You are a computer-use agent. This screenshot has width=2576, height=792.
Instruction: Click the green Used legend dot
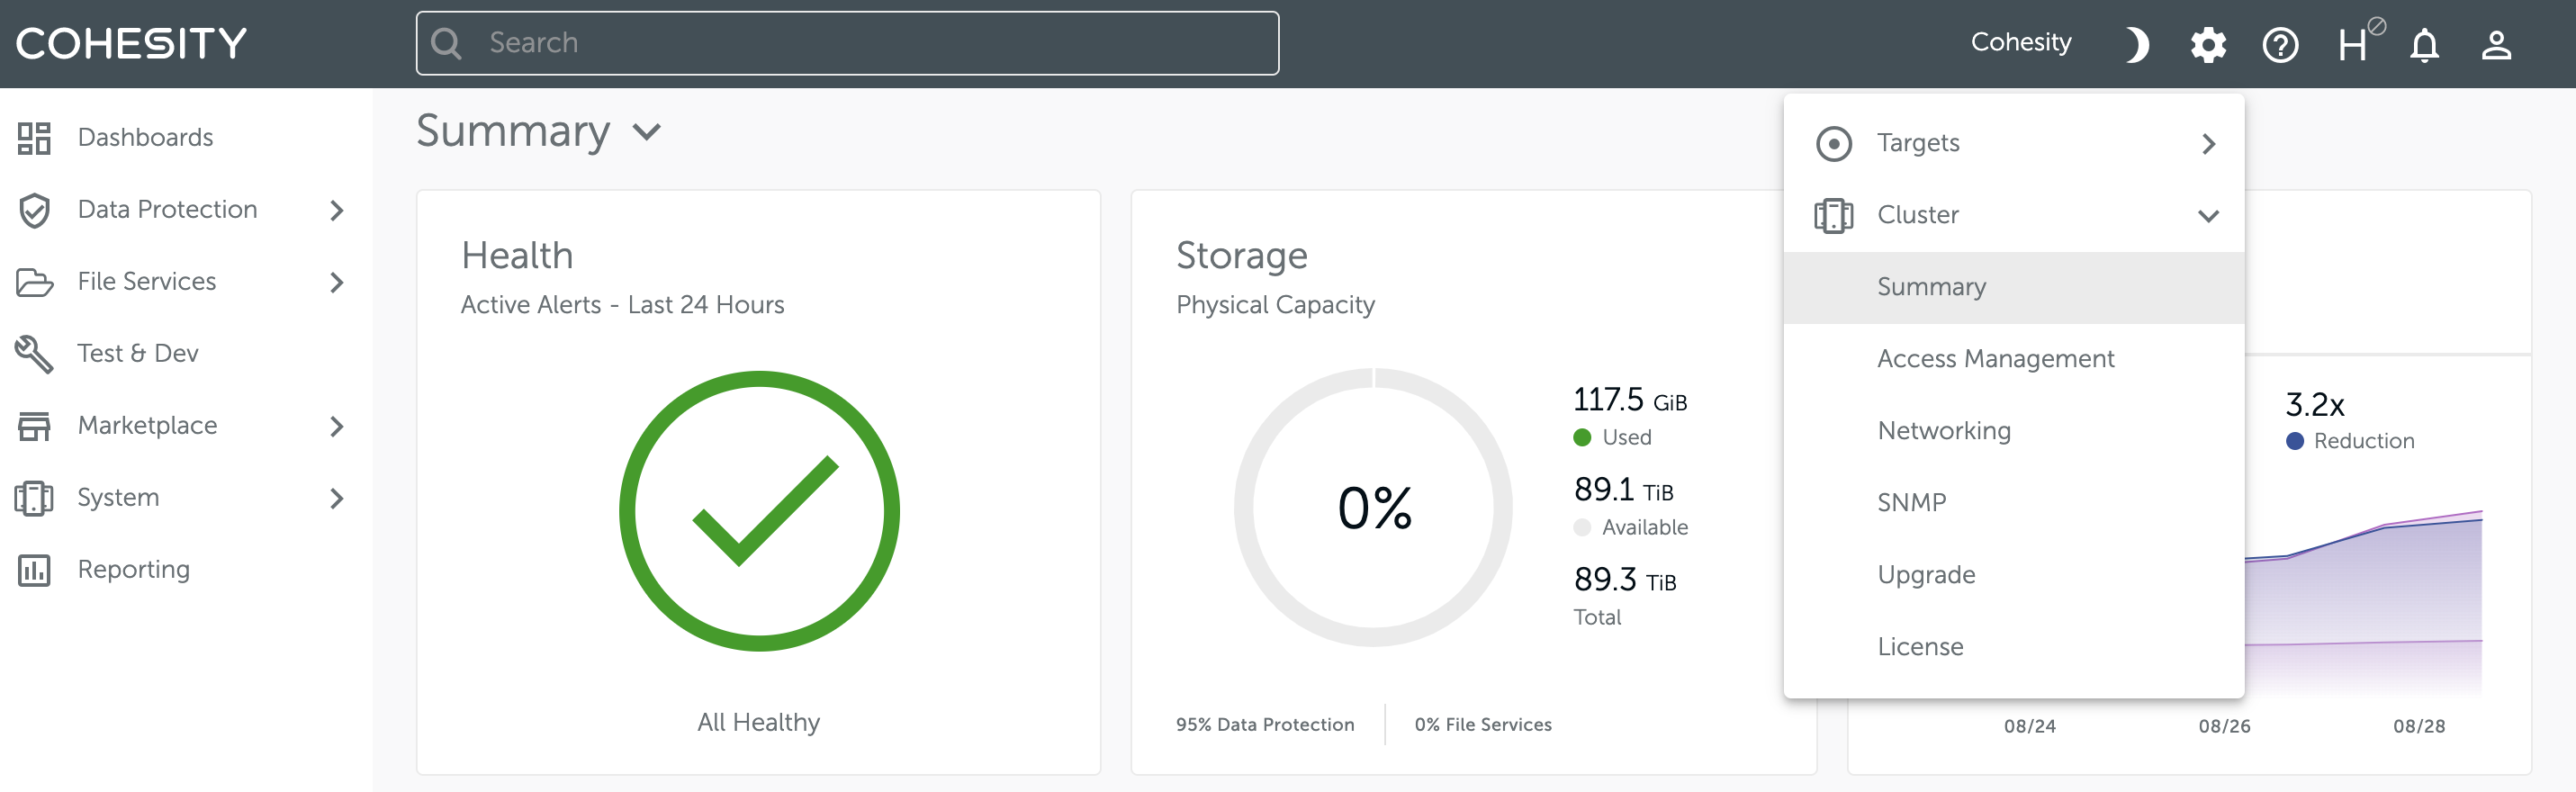pyautogui.click(x=1582, y=438)
